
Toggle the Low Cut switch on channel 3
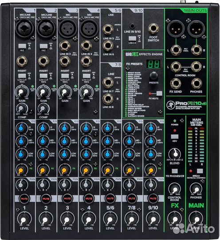coord(65,76)
